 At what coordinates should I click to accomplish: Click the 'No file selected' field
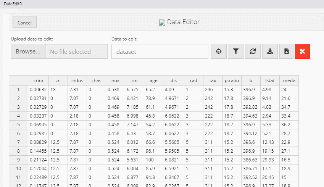(x=76, y=52)
